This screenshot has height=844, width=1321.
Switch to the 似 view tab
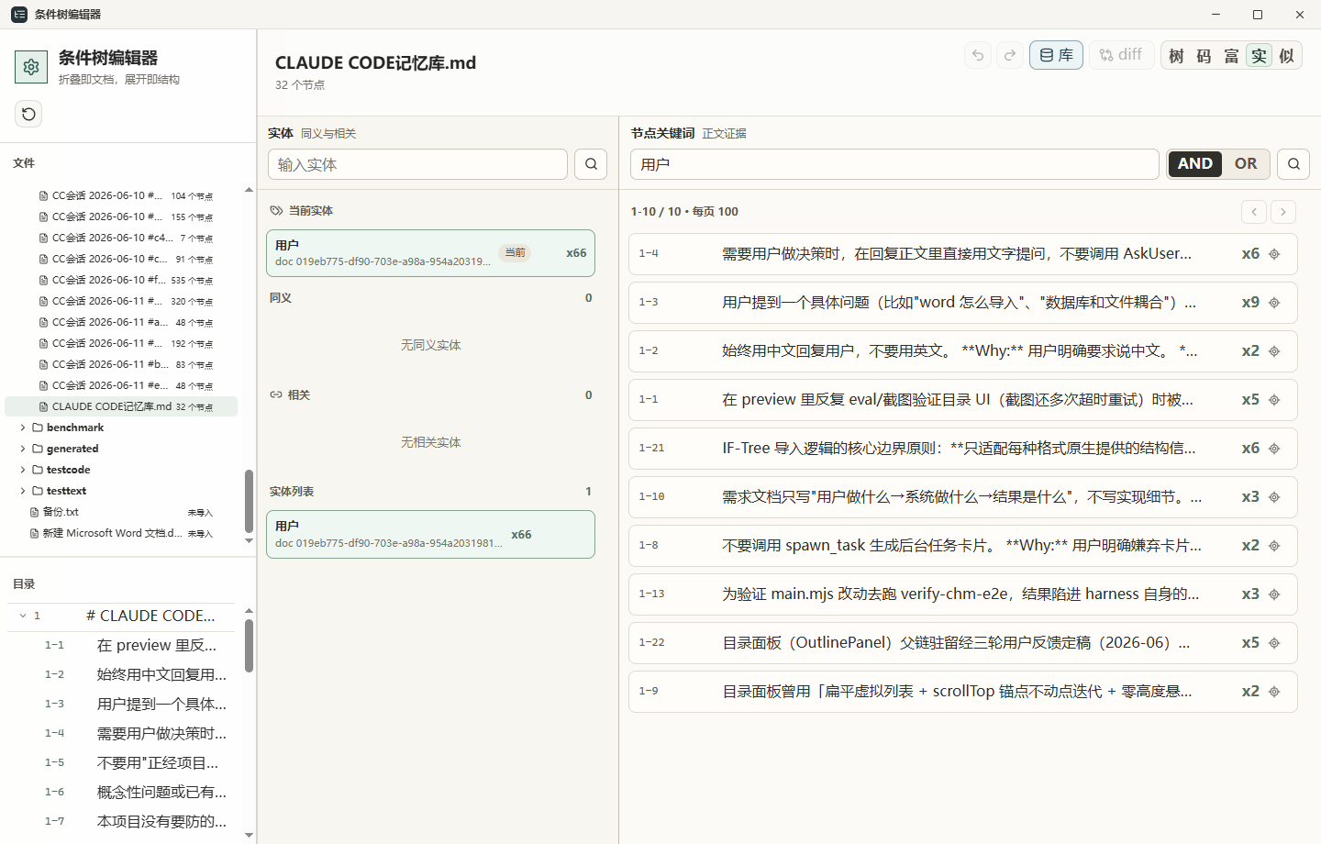click(x=1287, y=56)
